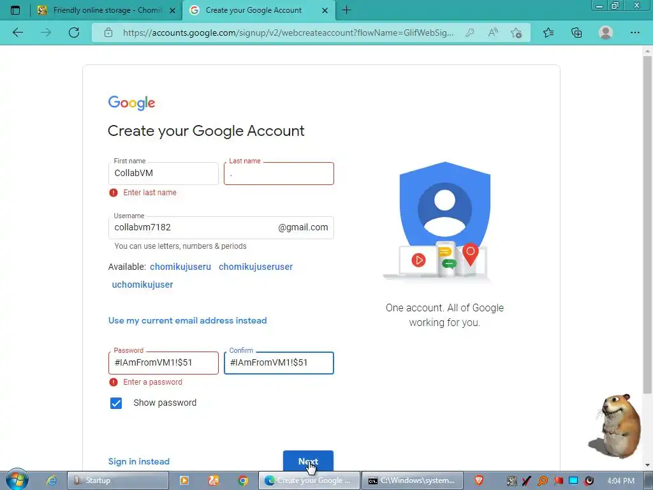
Task: Open the Startup taskbar window
Action: click(118, 480)
